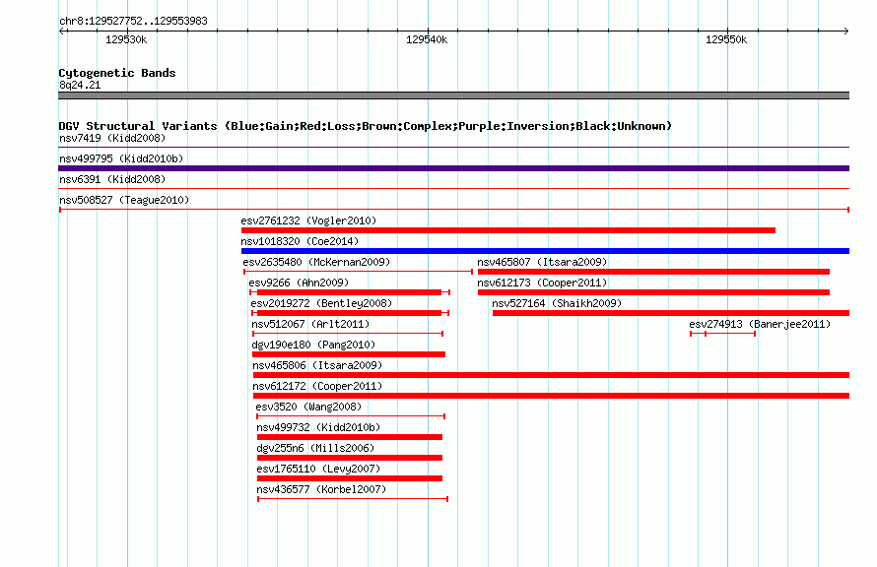Viewport: 877px width, 567px height.
Task: Open nsv612173 (Cooper2011) variant label
Action: [x=542, y=283]
